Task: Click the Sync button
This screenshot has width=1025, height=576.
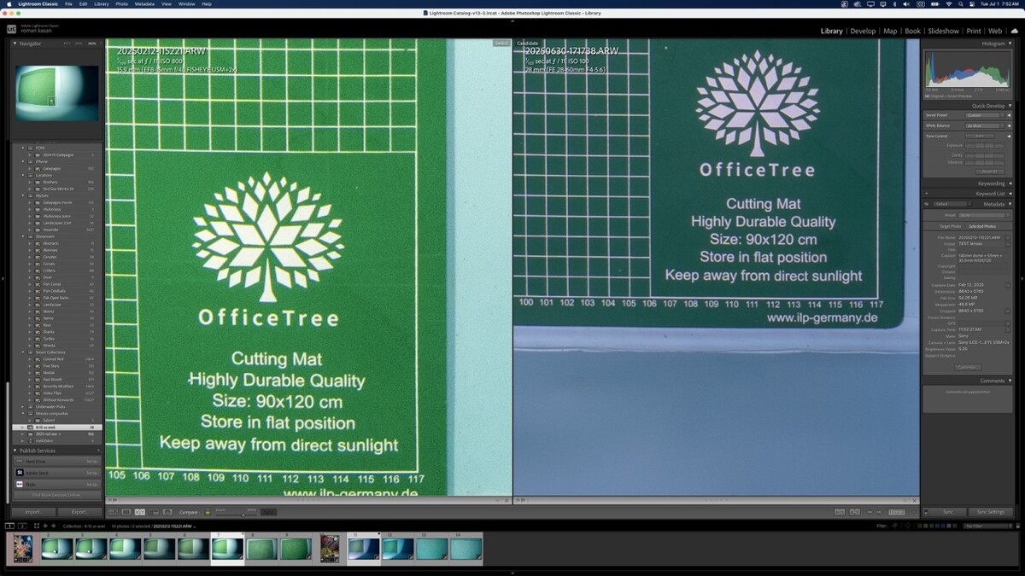Action: pyautogui.click(x=947, y=512)
